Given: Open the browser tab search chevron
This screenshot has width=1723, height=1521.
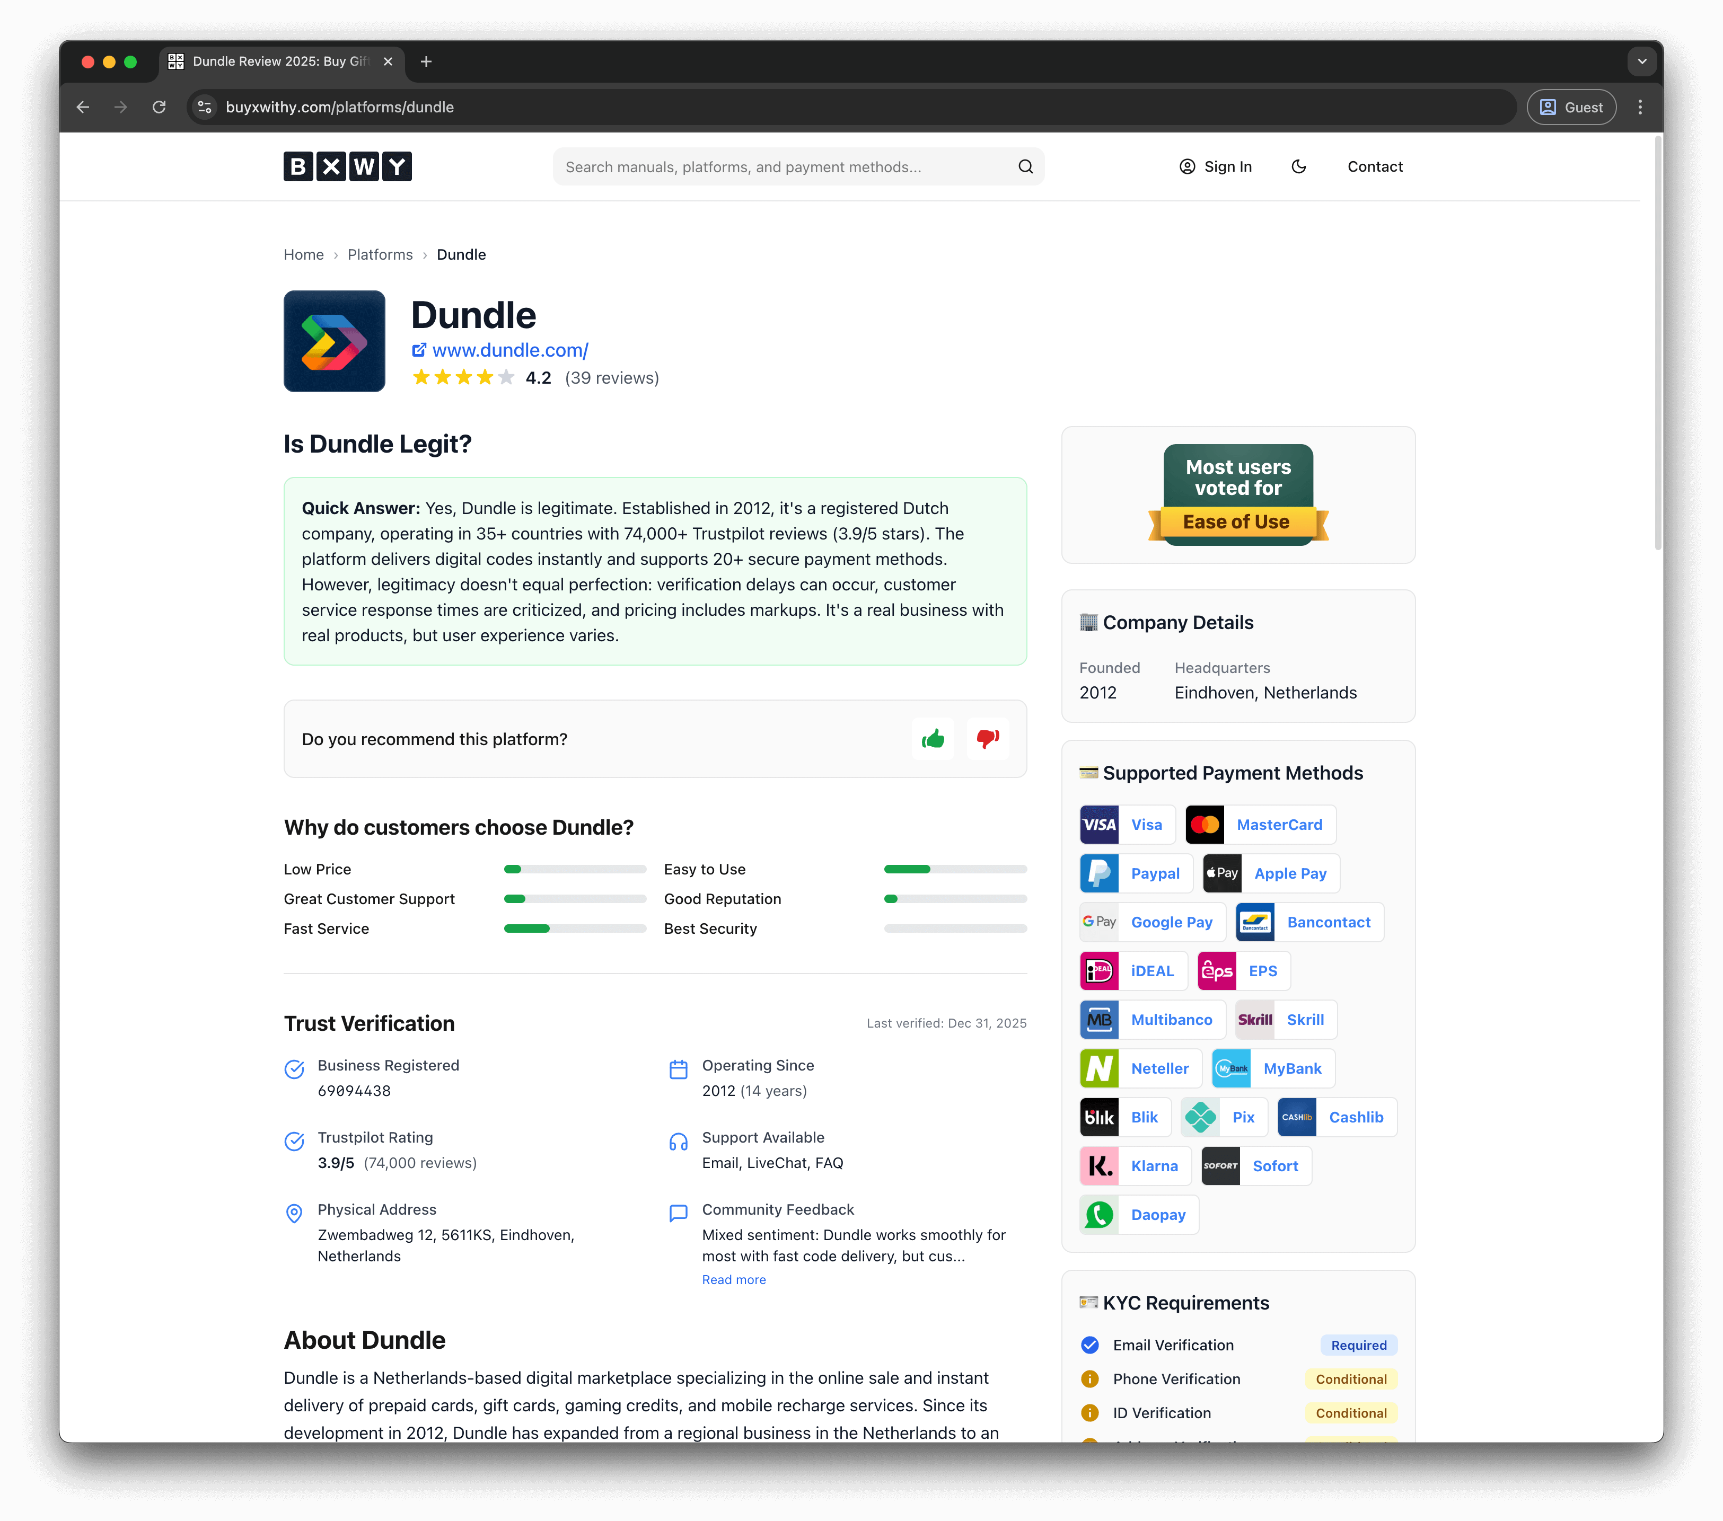Looking at the screenshot, I should point(1641,60).
